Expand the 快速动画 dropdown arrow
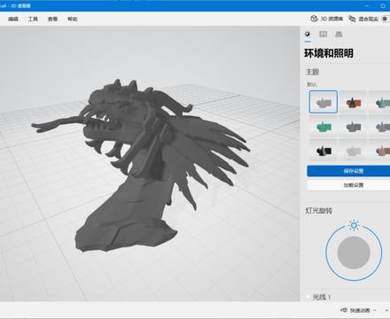Viewport: 390px width, 319px height. 375,310
